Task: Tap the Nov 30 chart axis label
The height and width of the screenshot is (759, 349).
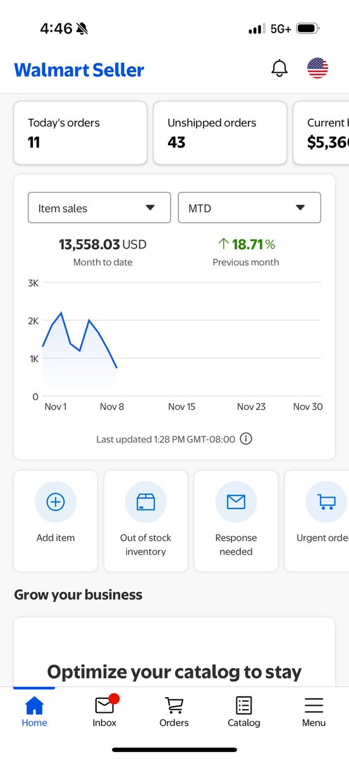Action: (x=308, y=407)
